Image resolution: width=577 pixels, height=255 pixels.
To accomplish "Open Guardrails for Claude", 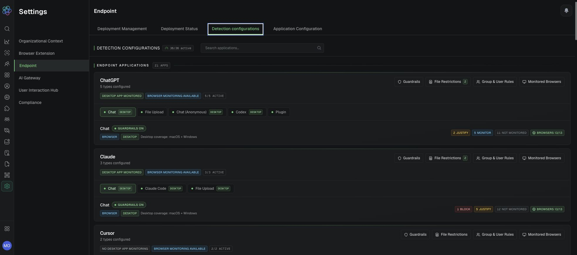I will coord(409,158).
